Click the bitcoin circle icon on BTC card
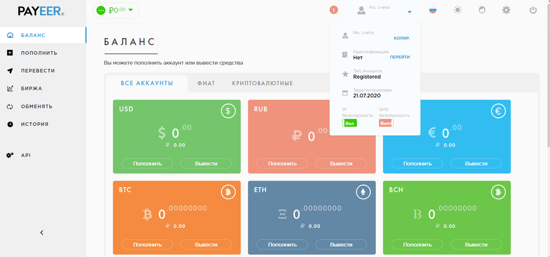 tap(228, 192)
